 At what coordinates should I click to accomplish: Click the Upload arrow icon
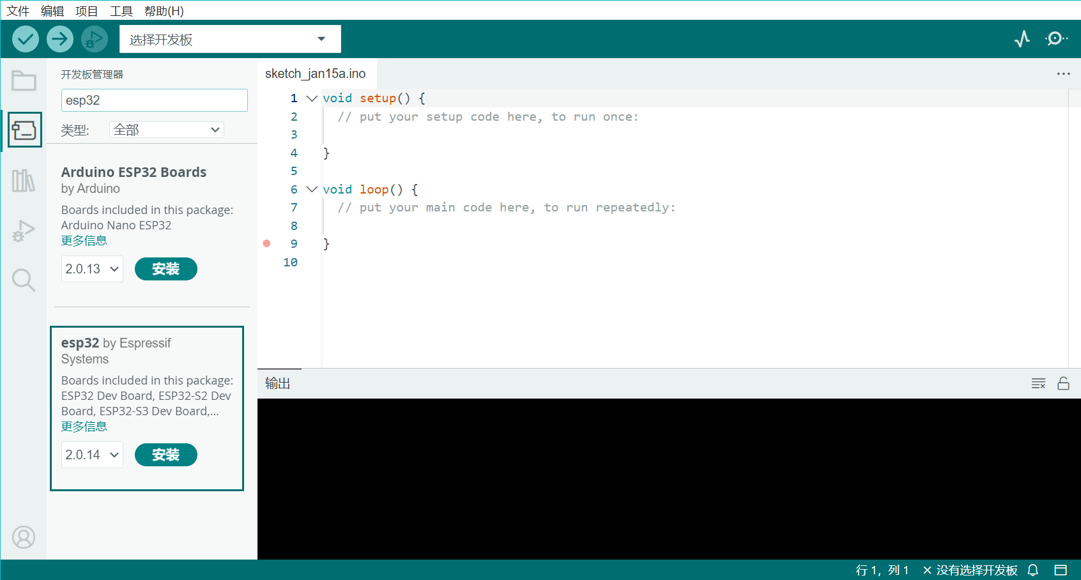click(x=59, y=39)
